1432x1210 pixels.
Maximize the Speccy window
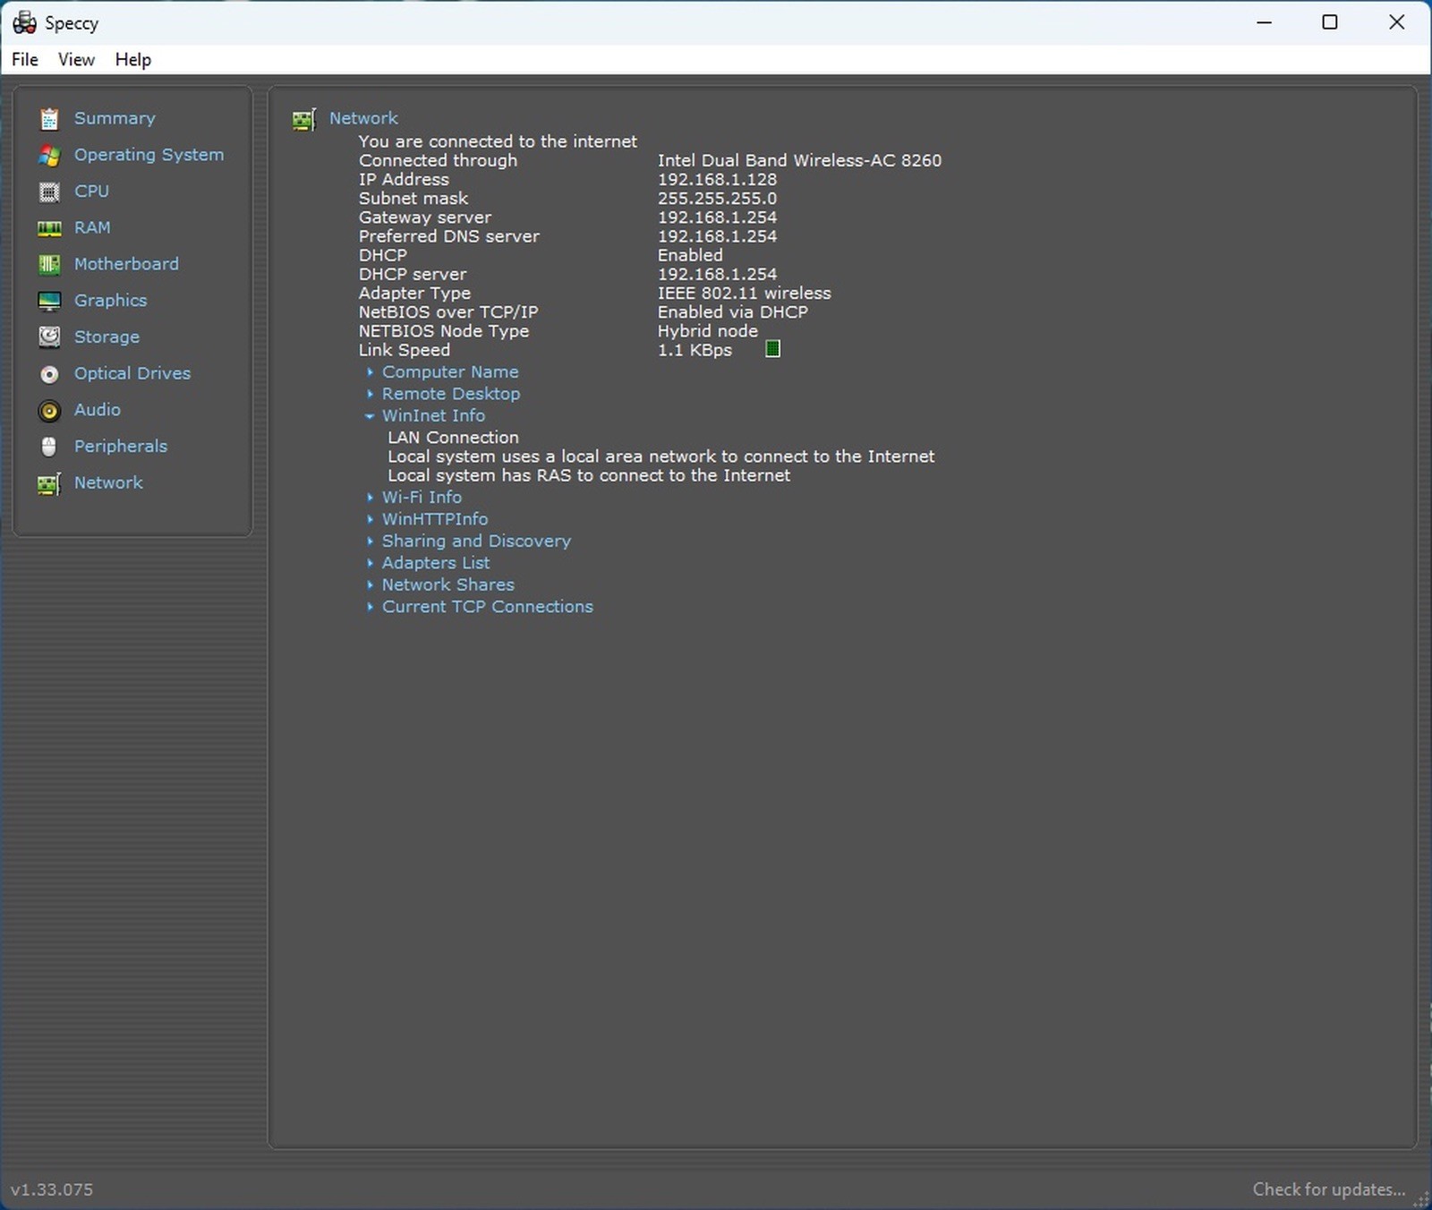(1330, 22)
